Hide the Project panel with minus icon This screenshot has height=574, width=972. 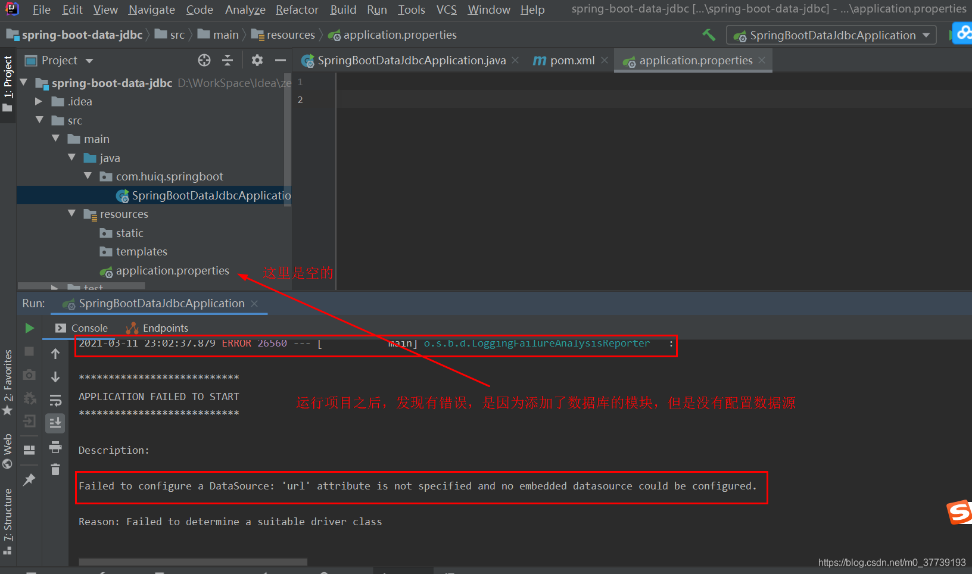pyautogui.click(x=281, y=60)
